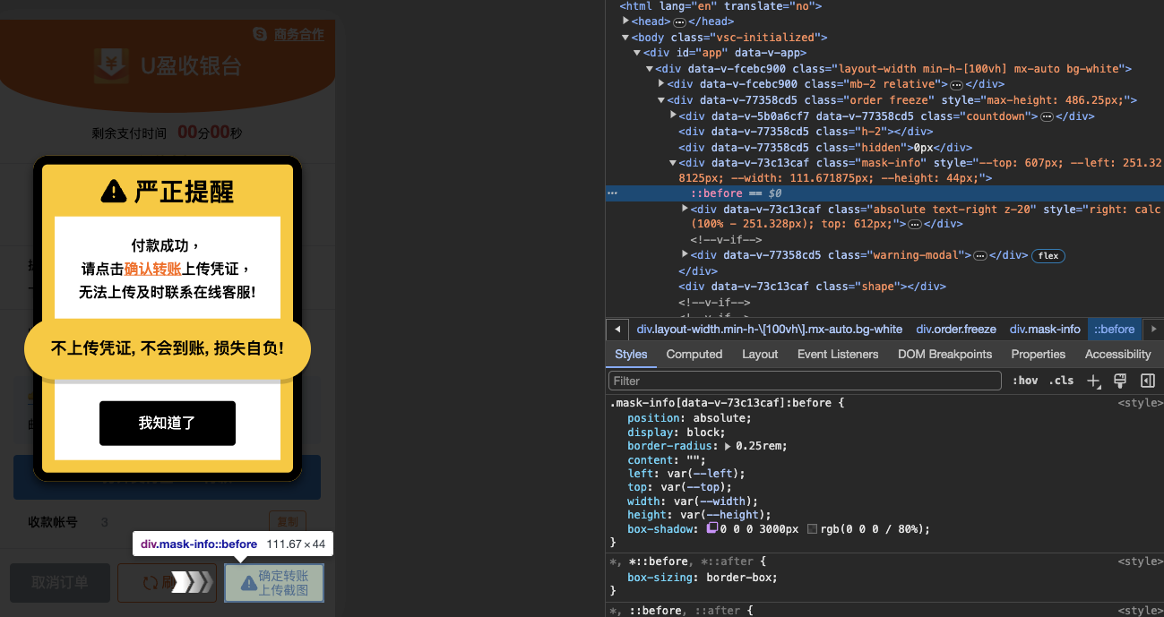Switch to the Styles tab
The width and height of the screenshot is (1164, 617).
point(631,354)
